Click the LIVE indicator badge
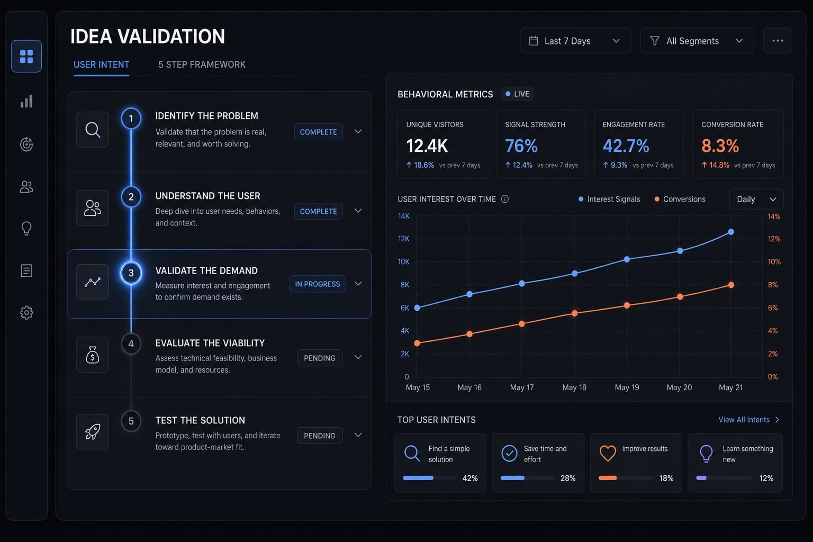 (x=517, y=94)
